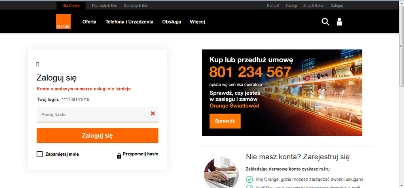Click the vertical page scrollbar thumb

point(401,46)
